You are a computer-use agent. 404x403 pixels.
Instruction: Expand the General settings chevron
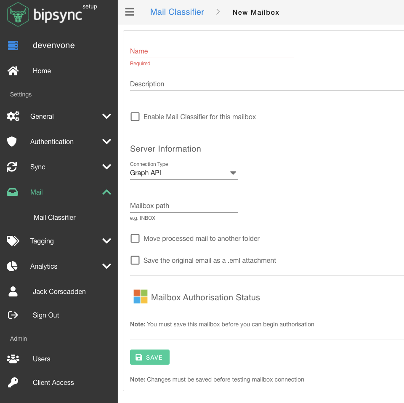tap(107, 116)
